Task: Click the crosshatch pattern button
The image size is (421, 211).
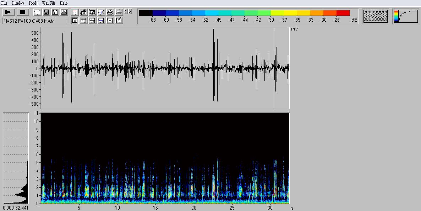Action: [376, 16]
